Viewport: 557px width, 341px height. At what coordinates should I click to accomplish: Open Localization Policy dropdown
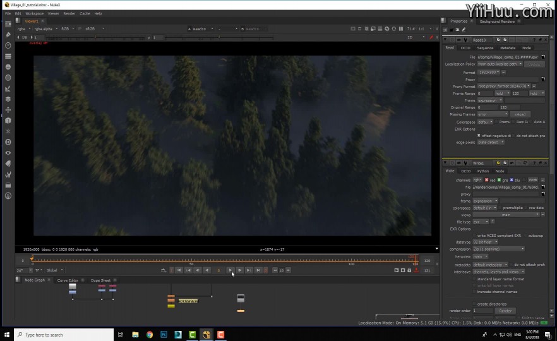click(500, 64)
